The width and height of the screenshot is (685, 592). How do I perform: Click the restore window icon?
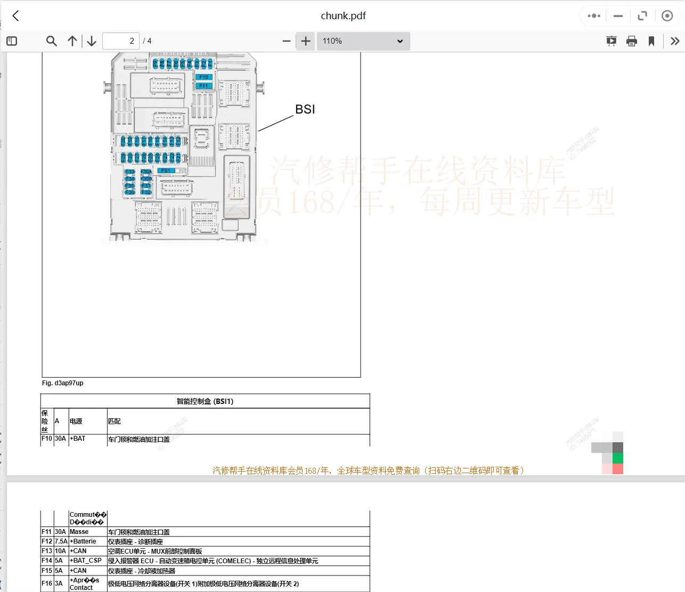642,16
